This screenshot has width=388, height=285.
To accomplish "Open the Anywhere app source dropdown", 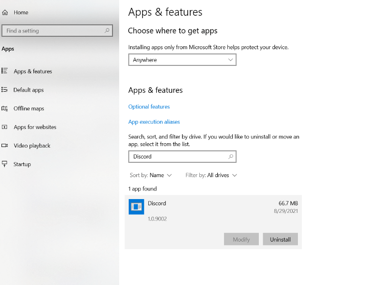I will coord(182,60).
